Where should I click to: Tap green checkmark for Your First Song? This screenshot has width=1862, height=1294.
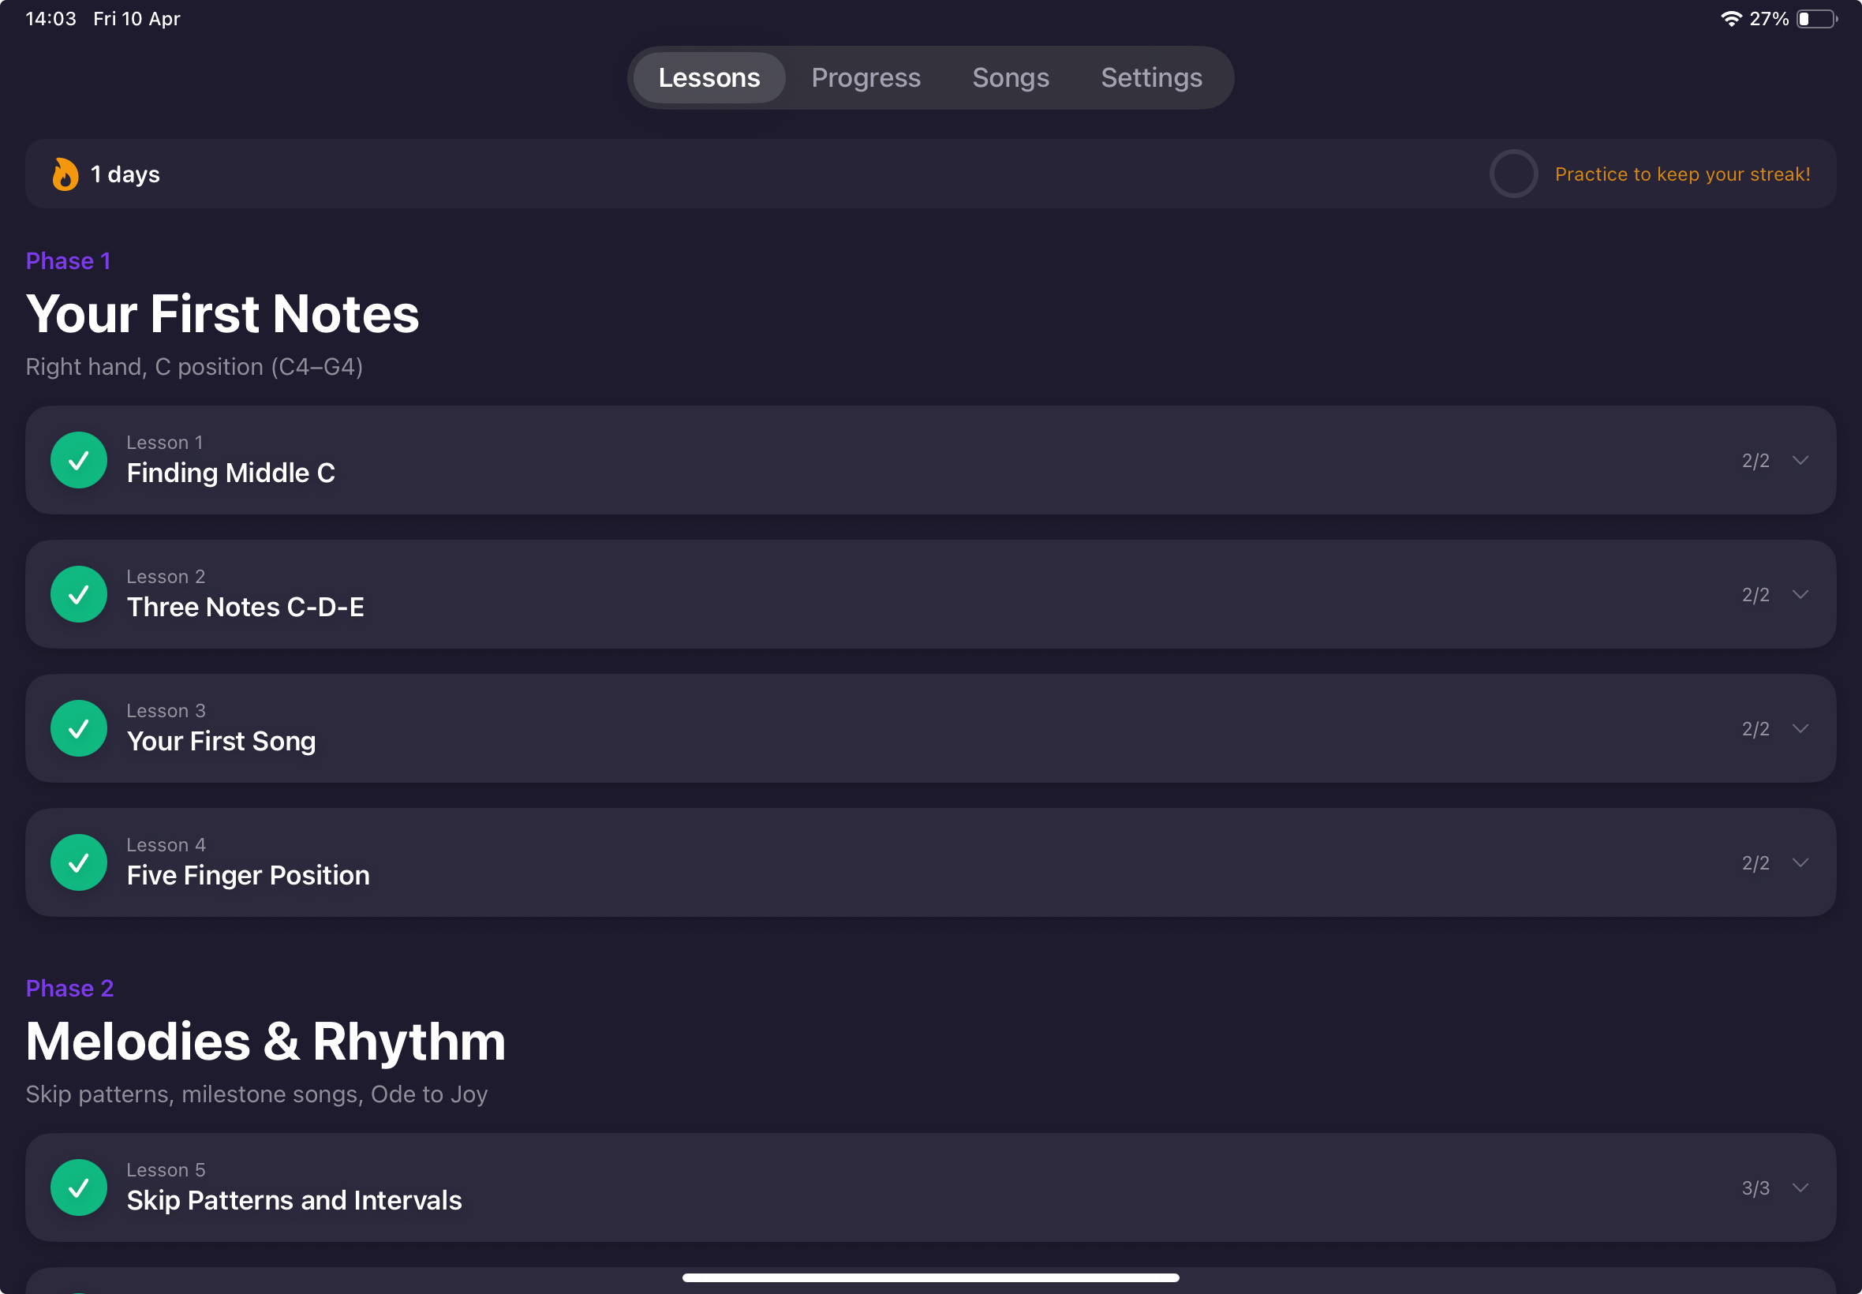[x=79, y=729]
